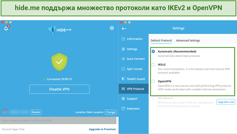Click the Disable VPN button
This screenshot has height=134, width=237.
(59, 89)
